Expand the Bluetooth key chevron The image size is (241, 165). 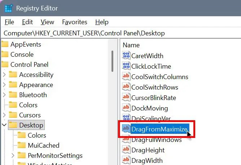4,95
